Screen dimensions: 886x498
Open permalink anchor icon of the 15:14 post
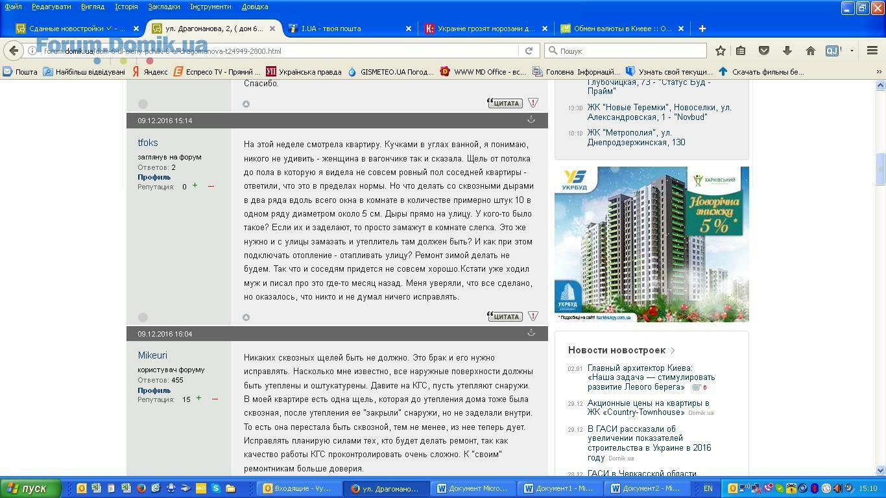(x=531, y=119)
